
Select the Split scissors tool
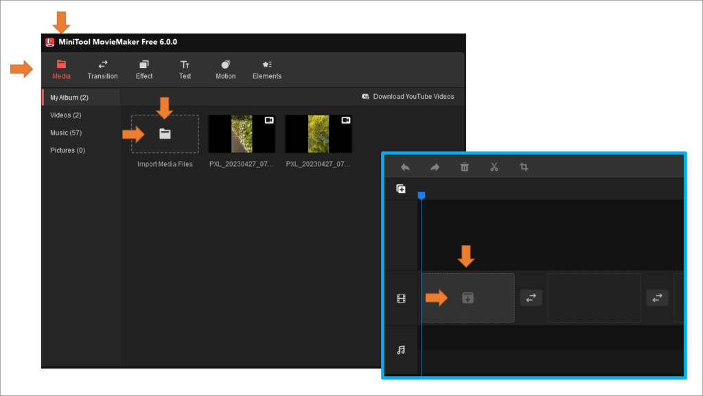click(x=494, y=167)
